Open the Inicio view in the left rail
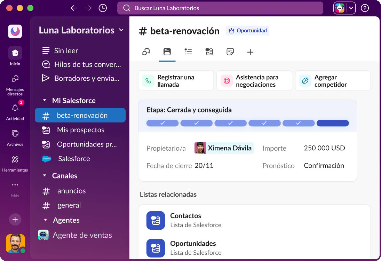The height and width of the screenshot is (261, 381). click(15, 53)
